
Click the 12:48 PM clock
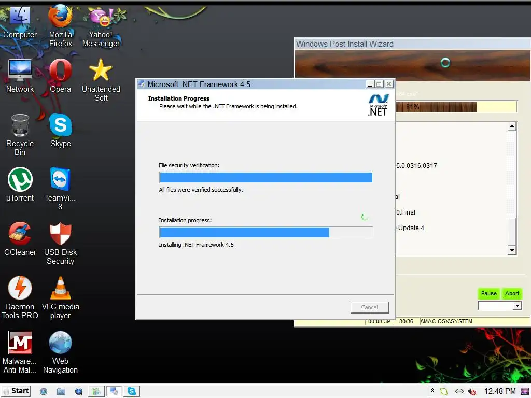(x=500, y=391)
